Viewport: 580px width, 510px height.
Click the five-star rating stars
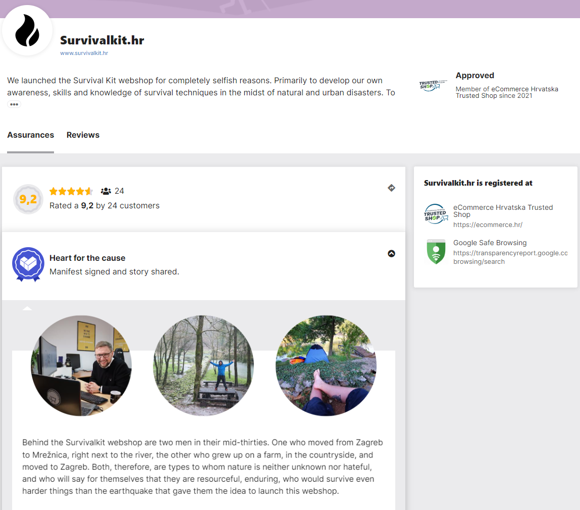(71, 191)
